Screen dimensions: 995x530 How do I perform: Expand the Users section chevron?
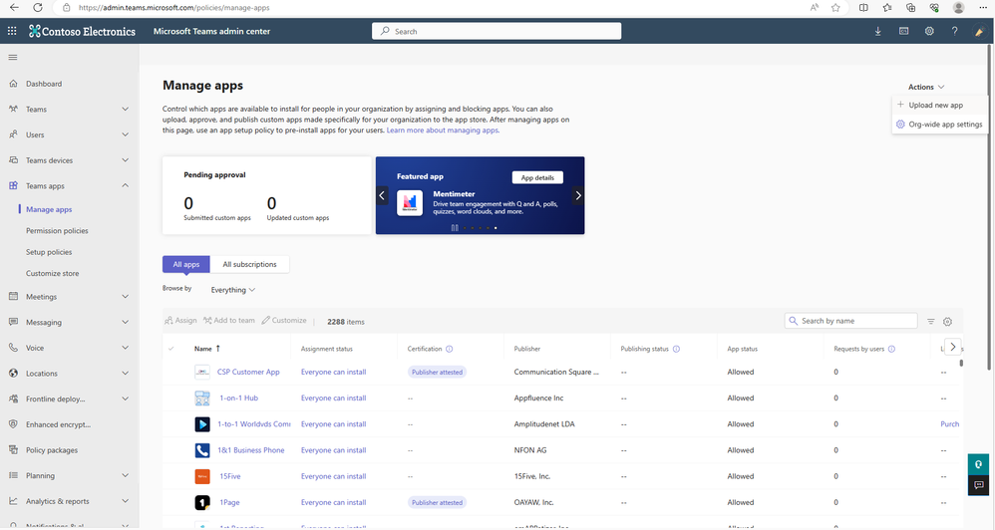pos(125,134)
